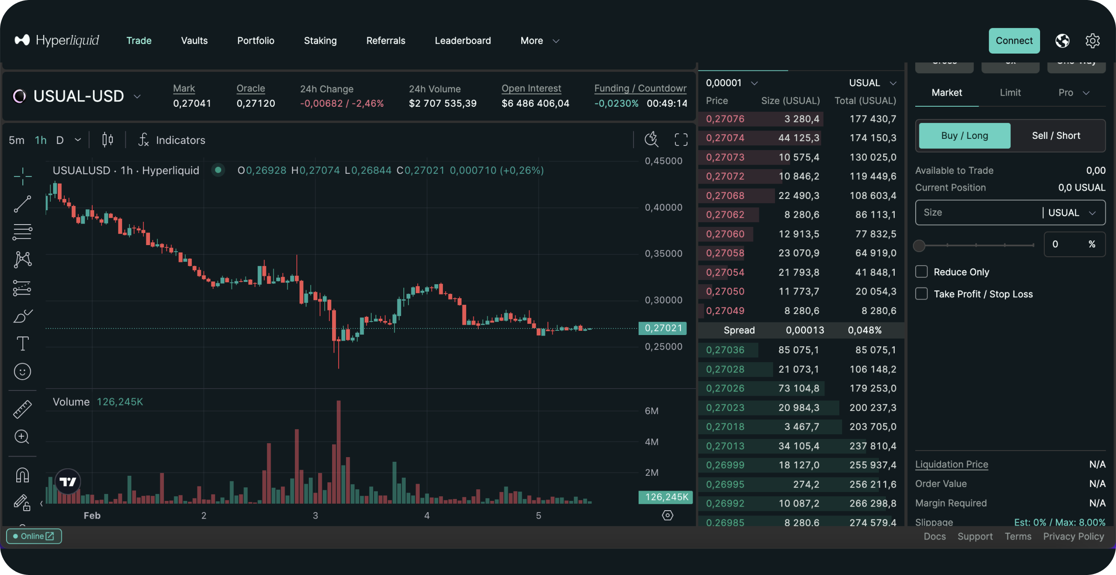Image resolution: width=1116 pixels, height=575 pixels.
Task: Switch chart to 1h interval
Action: point(41,140)
